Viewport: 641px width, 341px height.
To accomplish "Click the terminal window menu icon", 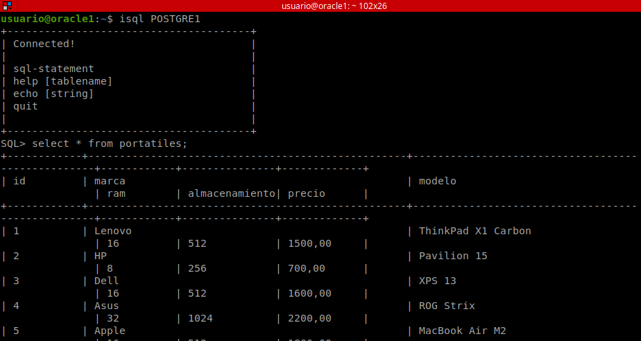I will pyautogui.click(x=7, y=6).
